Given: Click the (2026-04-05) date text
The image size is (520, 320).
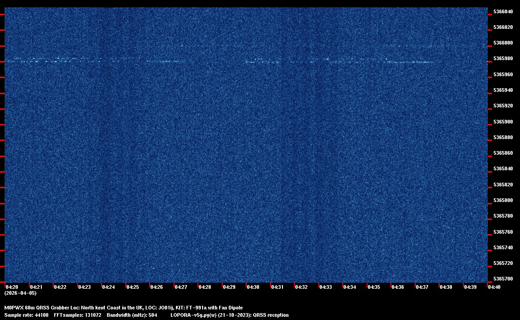Looking at the screenshot, I should (21, 293).
